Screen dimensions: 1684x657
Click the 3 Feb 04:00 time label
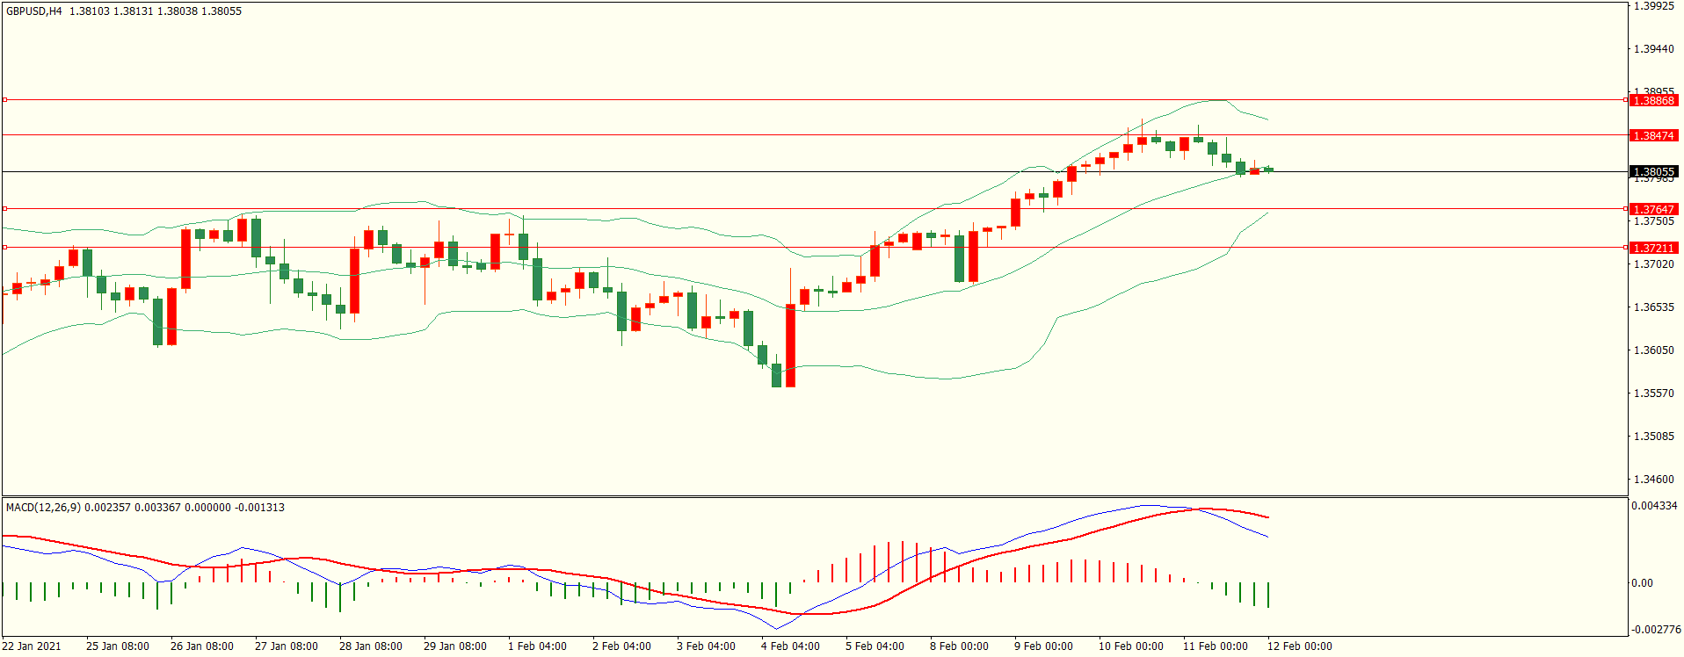[706, 646]
